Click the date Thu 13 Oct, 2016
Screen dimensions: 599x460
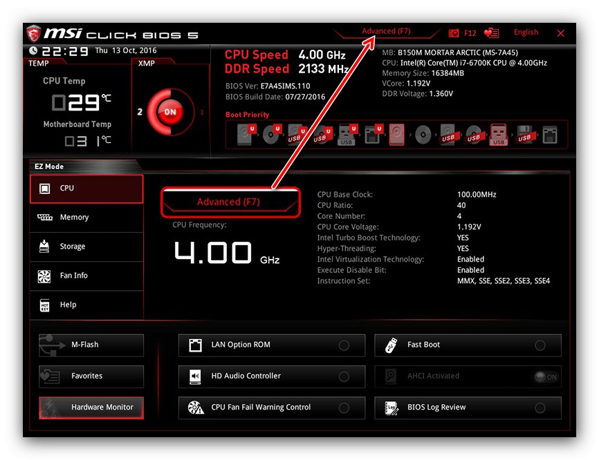click(x=126, y=50)
